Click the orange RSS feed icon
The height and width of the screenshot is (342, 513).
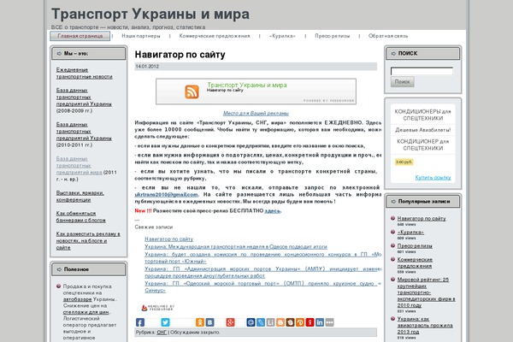(x=192, y=91)
